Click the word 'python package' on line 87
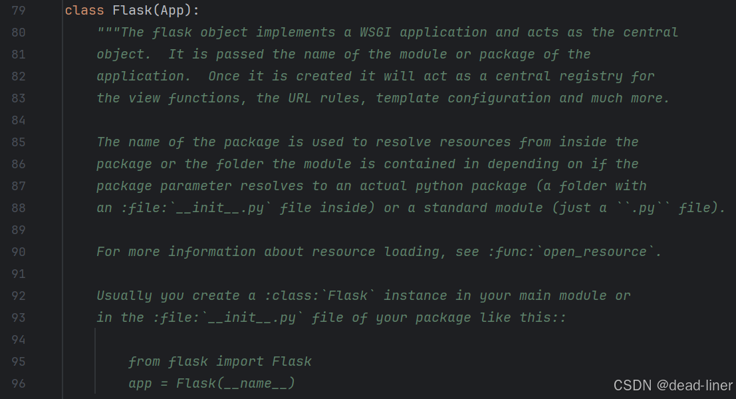The width and height of the screenshot is (736, 399). 471,186
